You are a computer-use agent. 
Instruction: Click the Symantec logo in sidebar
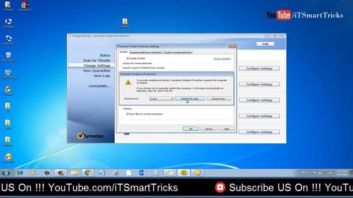[x=90, y=136]
